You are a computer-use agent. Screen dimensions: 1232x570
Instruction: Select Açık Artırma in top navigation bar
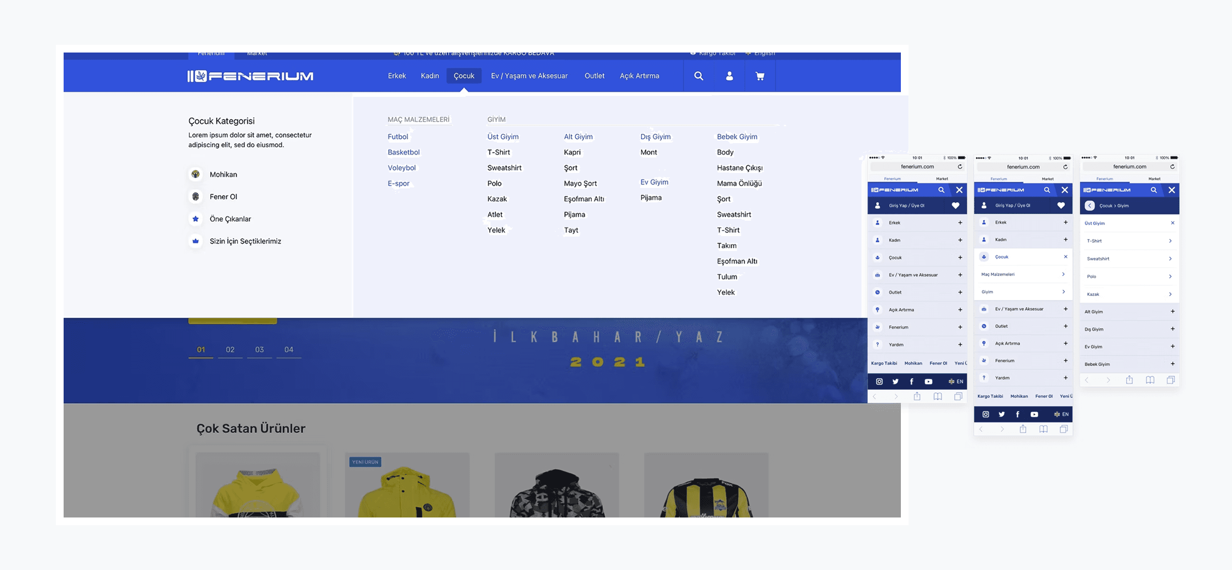pyautogui.click(x=639, y=76)
